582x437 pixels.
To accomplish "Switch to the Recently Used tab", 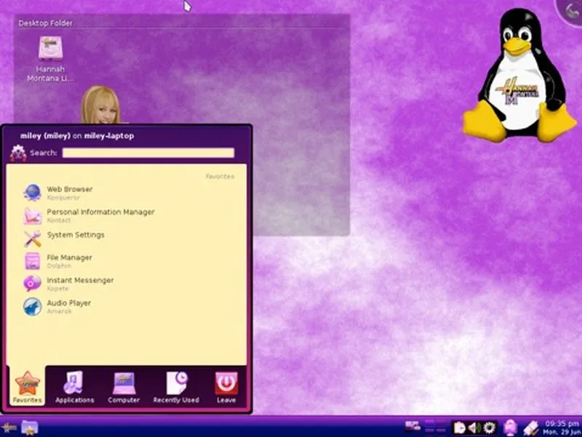I will coord(175,385).
